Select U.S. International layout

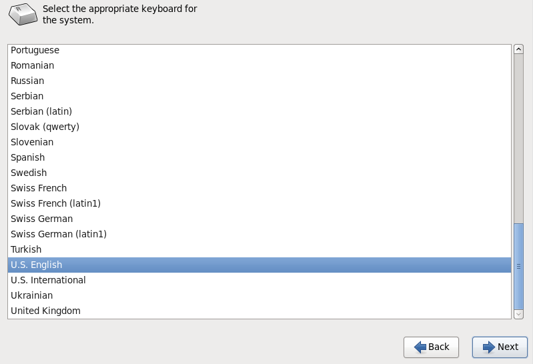click(48, 280)
